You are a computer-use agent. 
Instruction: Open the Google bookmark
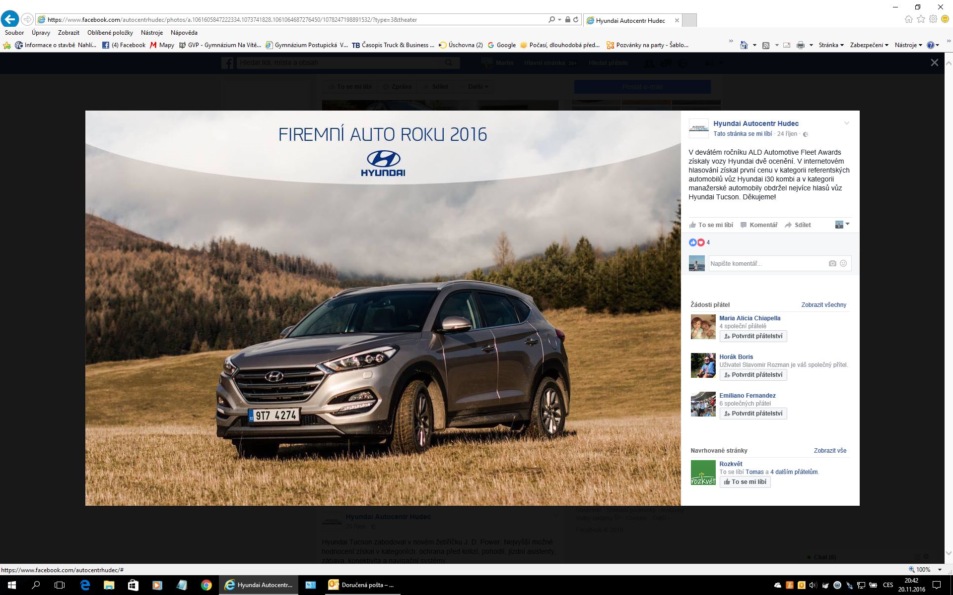pos(501,45)
